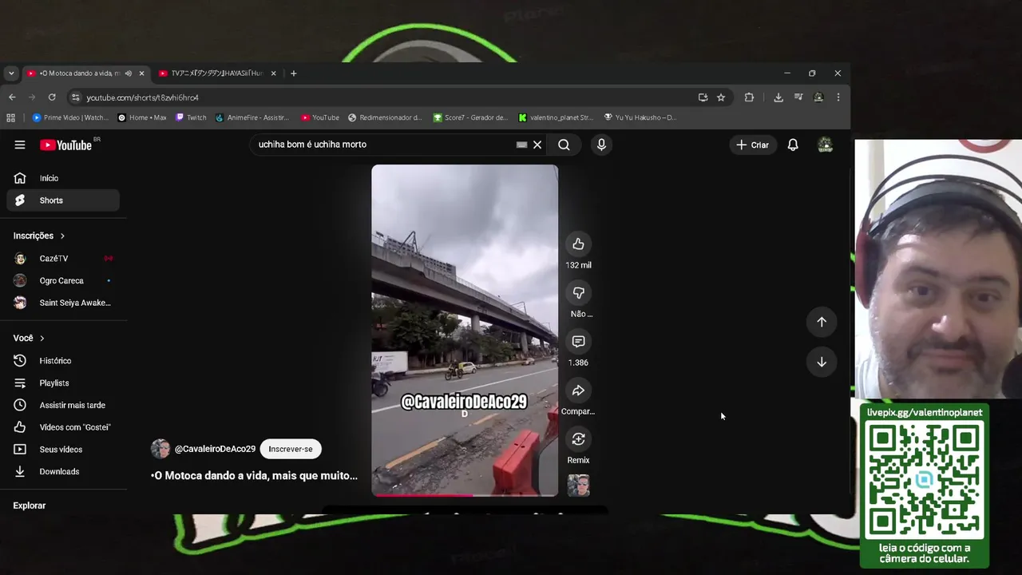Open Seus vídeos in the sidebar
This screenshot has height=575, width=1022.
point(63,450)
